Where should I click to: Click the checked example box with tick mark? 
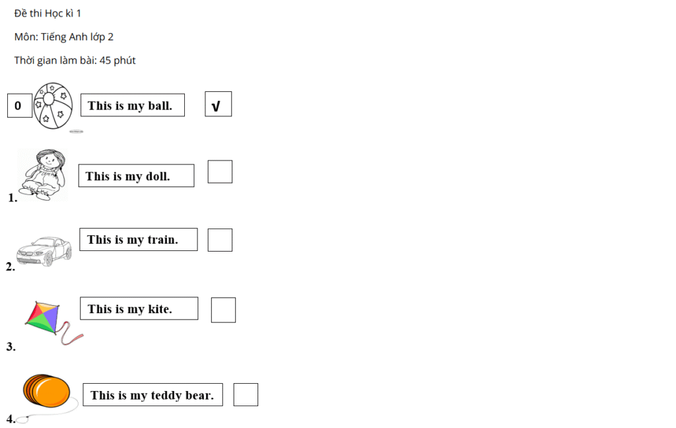point(218,104)
